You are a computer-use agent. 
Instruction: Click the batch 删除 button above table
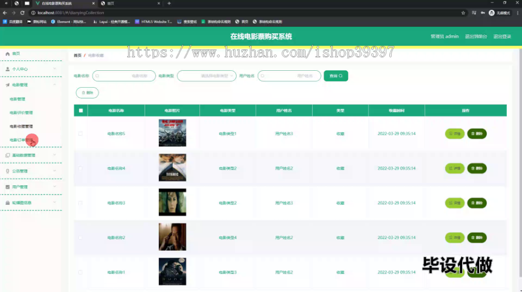87,93
